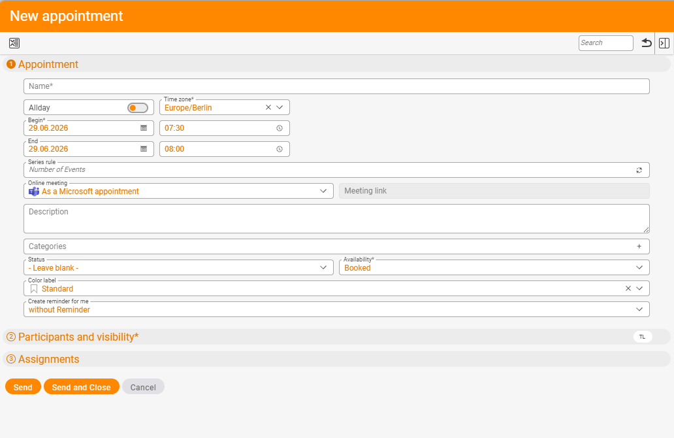Click the Send button
This screenshot has height=438, width=674.
[23, 387]
